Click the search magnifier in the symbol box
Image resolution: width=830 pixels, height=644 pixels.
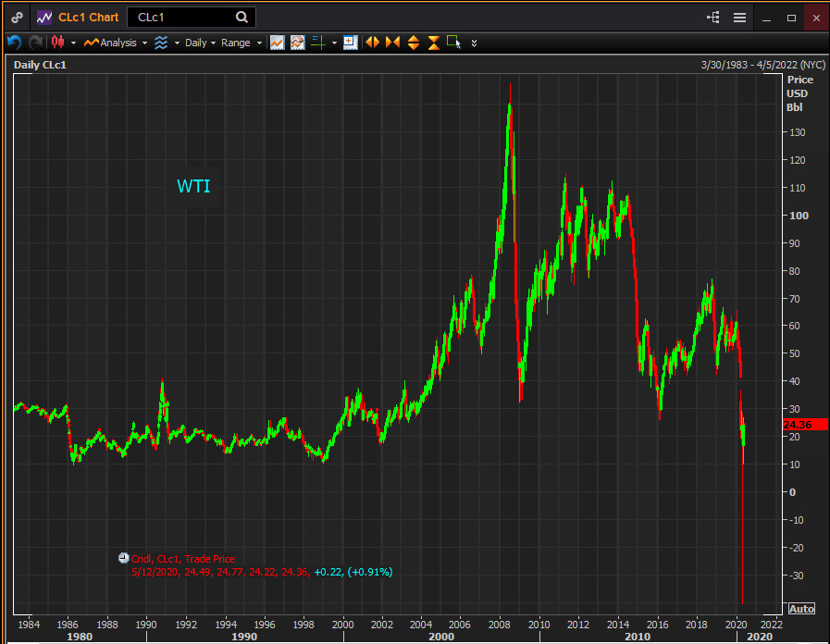coord(242,18)
